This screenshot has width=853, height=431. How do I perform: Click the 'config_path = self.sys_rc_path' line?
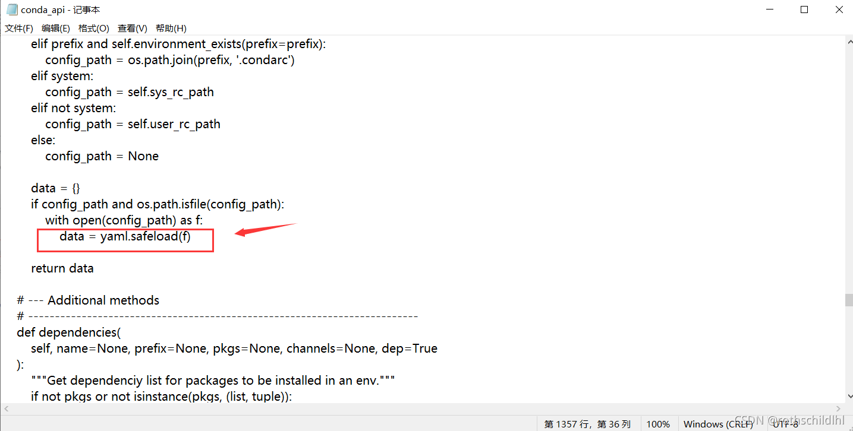(130, 92)
